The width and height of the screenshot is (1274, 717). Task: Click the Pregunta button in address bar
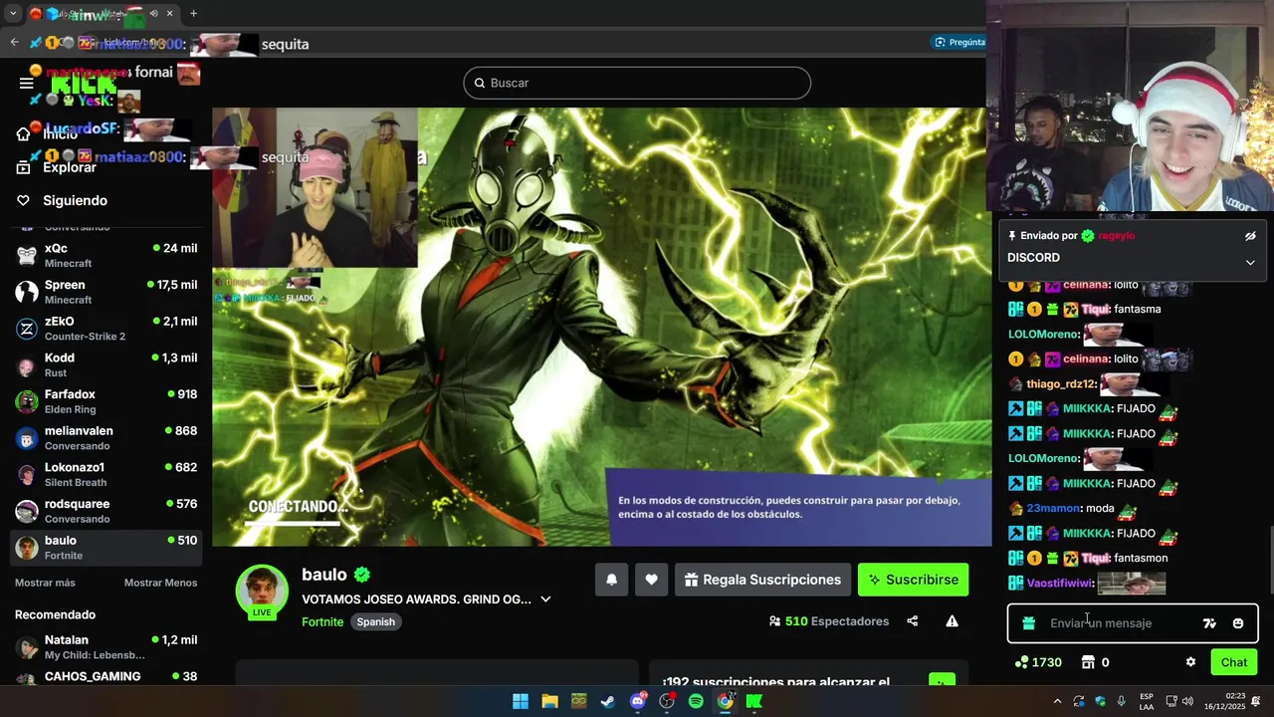960,42
